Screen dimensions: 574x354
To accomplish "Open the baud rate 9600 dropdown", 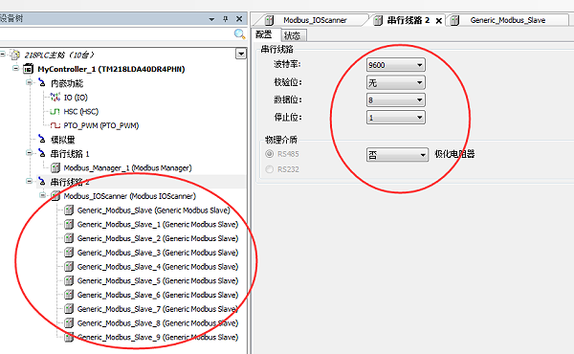I will pos(396,65).
